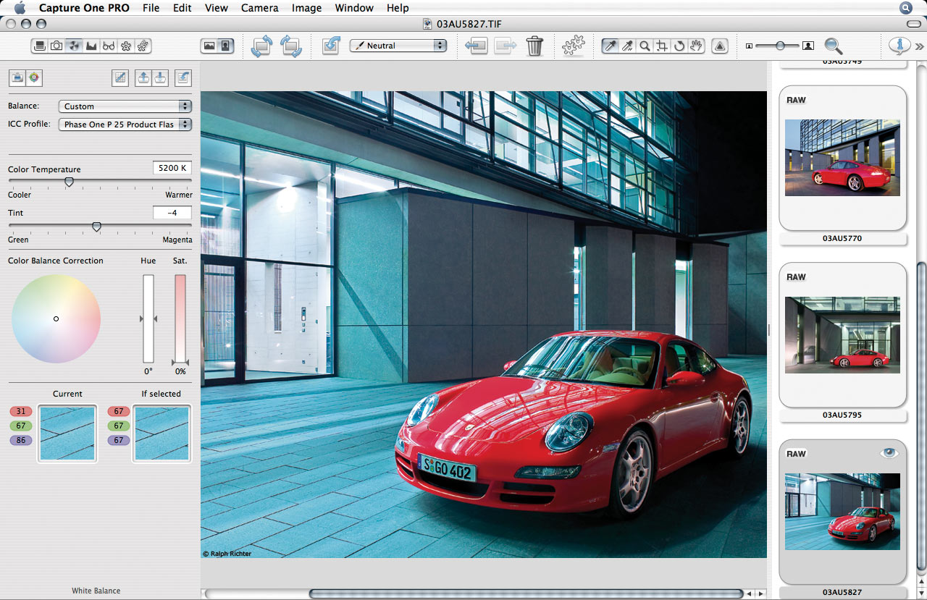
Task: Open the histogram exposure tab icon
Action: click(x=91, y=46)
